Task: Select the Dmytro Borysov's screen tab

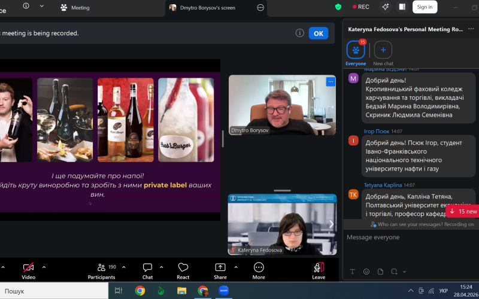Action: [x=207, y=8]
